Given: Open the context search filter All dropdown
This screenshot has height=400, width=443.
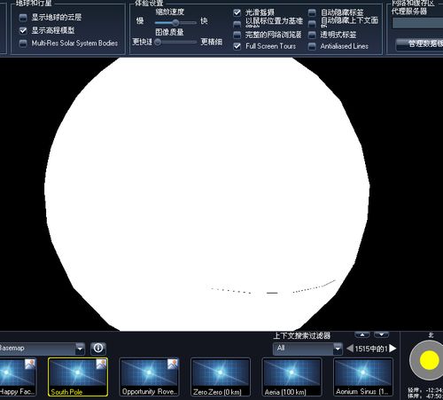Looking at the screenshot, I should coord(338,349).
